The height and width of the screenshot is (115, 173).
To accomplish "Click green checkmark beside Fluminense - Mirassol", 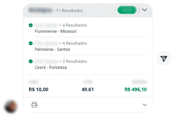I will pos(31,25).
